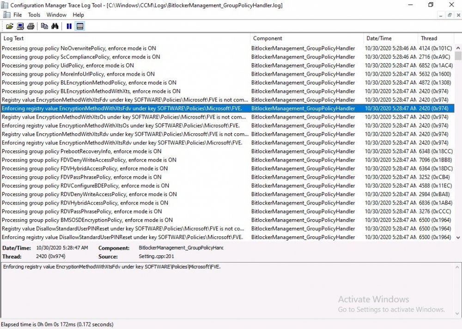462x329 pixels.
Task: Select the MoreInfoUrlPolicy log row
Action: pyautogui.click(x=227, y=74)
